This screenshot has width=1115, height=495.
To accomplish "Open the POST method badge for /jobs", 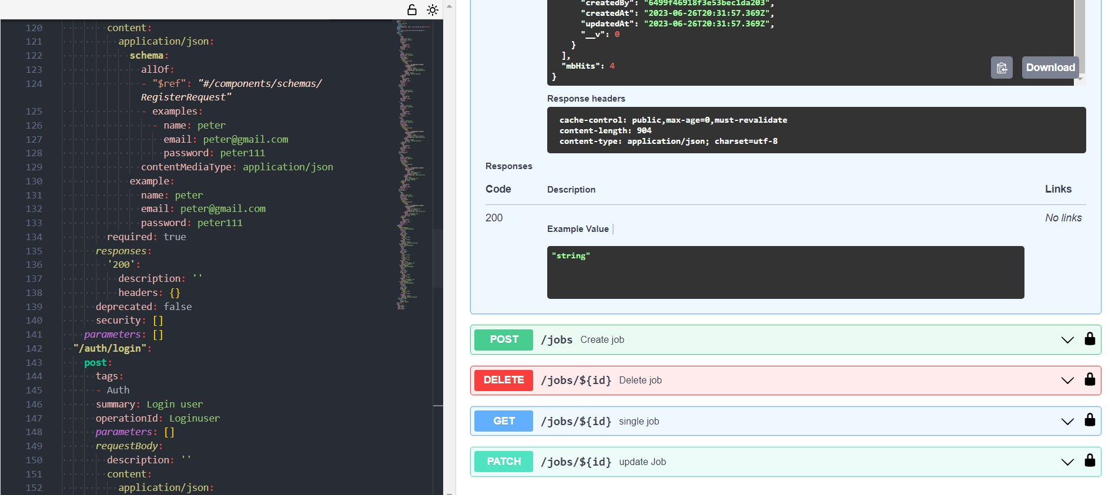I will coord(504,339).
